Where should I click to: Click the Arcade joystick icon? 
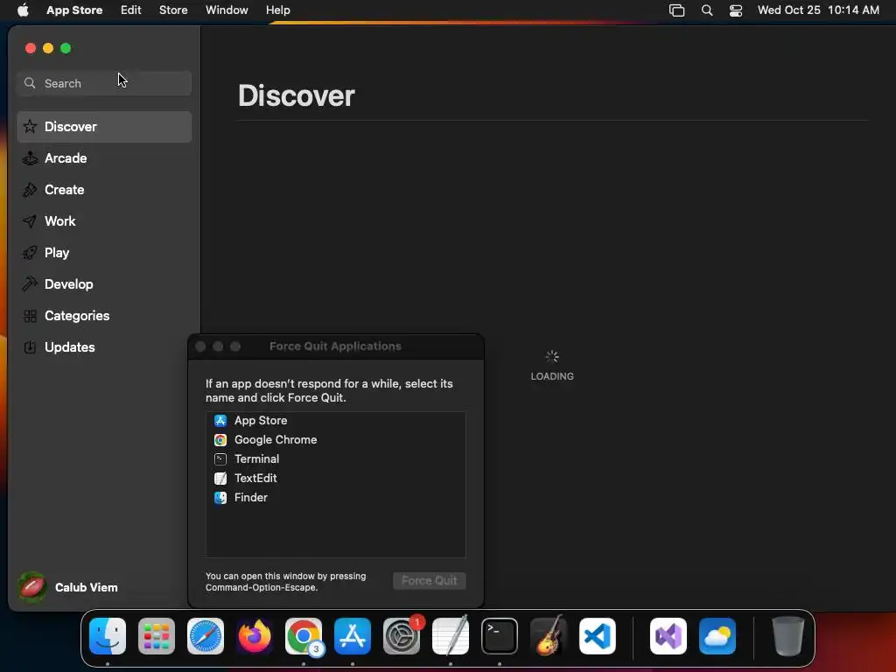coord(30,157)
